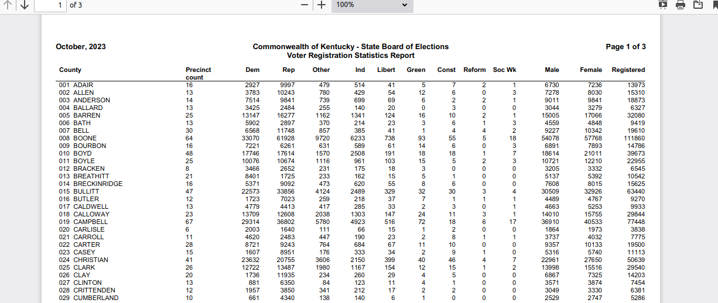
Task: Click the 'October, 2023' date text
Action: tap(81, 47)
